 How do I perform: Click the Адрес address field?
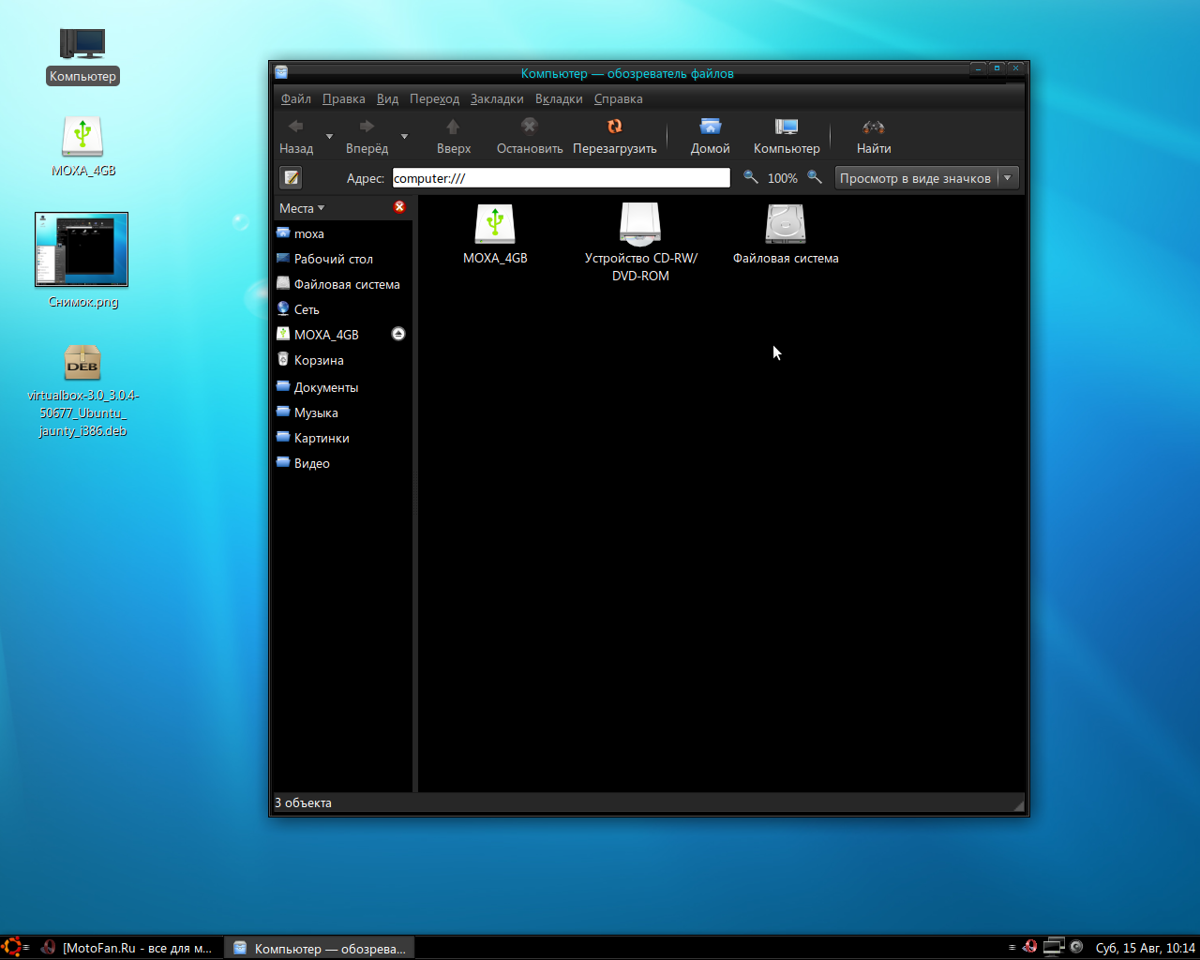coord(561,178)
